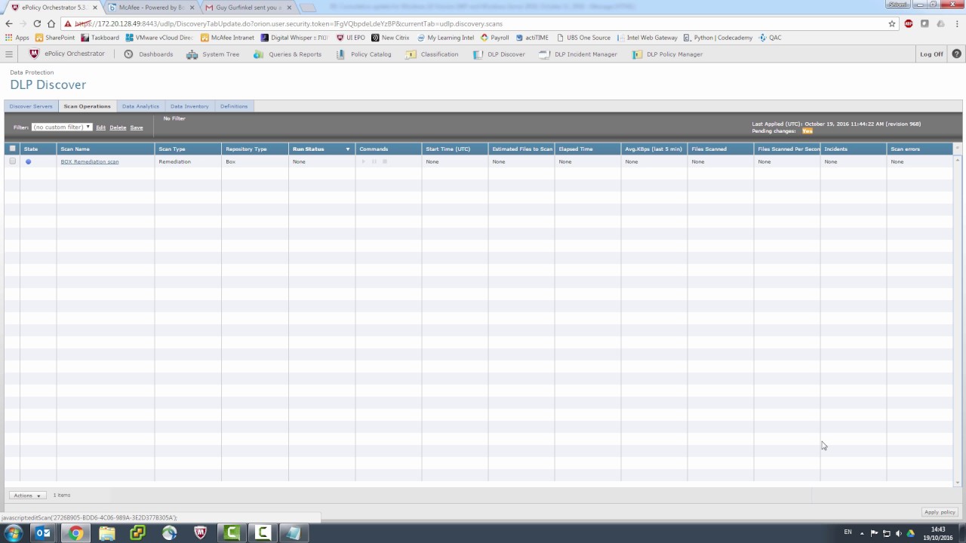Switch to the Data Inventory tab
The width and height of the screenshot is (966, 543).
pyautogui.click(x=189, y=106)
